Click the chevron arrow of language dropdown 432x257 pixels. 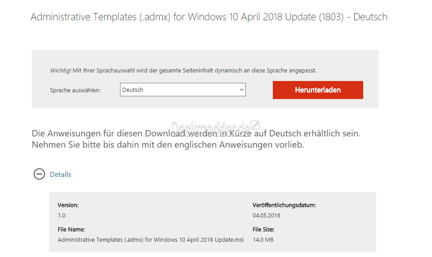241,90
